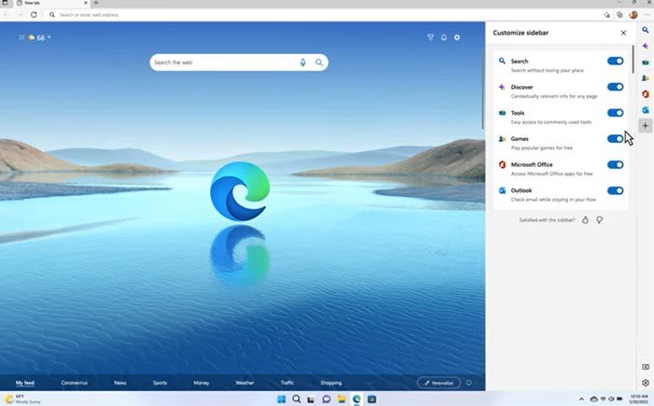Select the Traffic feed tab
This screenshot has width=654, height=406.
coord(287,383)
